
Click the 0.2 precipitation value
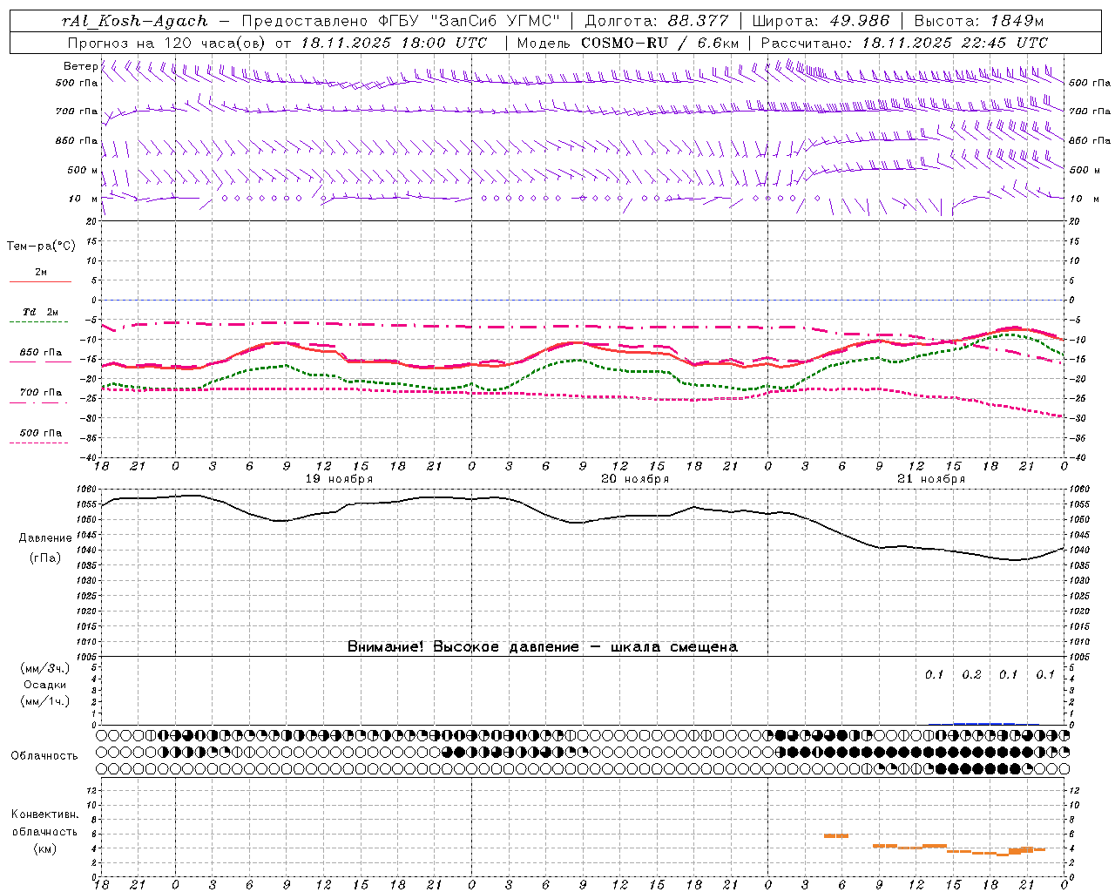click(x=971, y=674)
